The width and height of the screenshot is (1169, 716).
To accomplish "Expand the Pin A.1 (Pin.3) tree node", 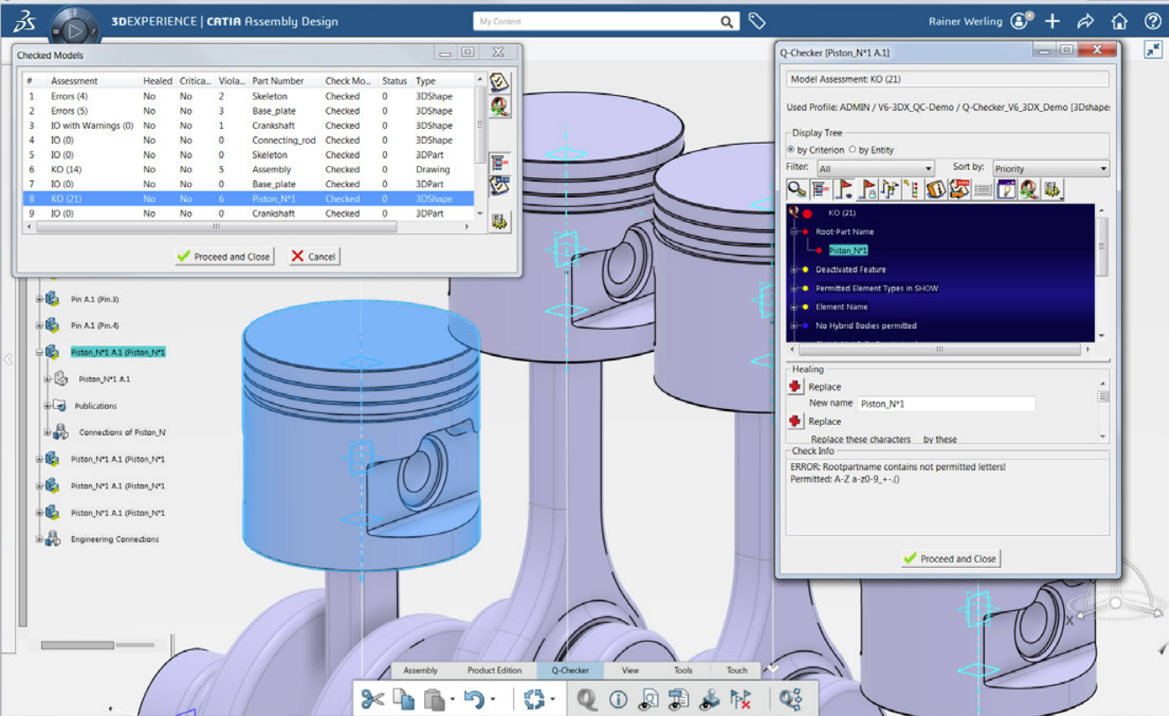I will [39, 299].
